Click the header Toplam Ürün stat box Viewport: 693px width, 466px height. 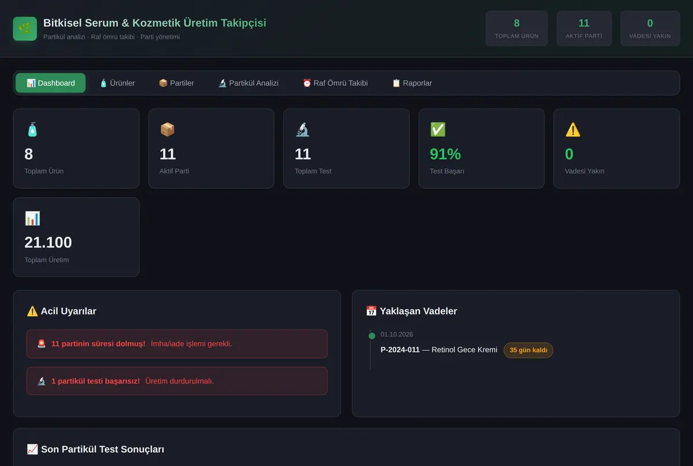(517, 28)
